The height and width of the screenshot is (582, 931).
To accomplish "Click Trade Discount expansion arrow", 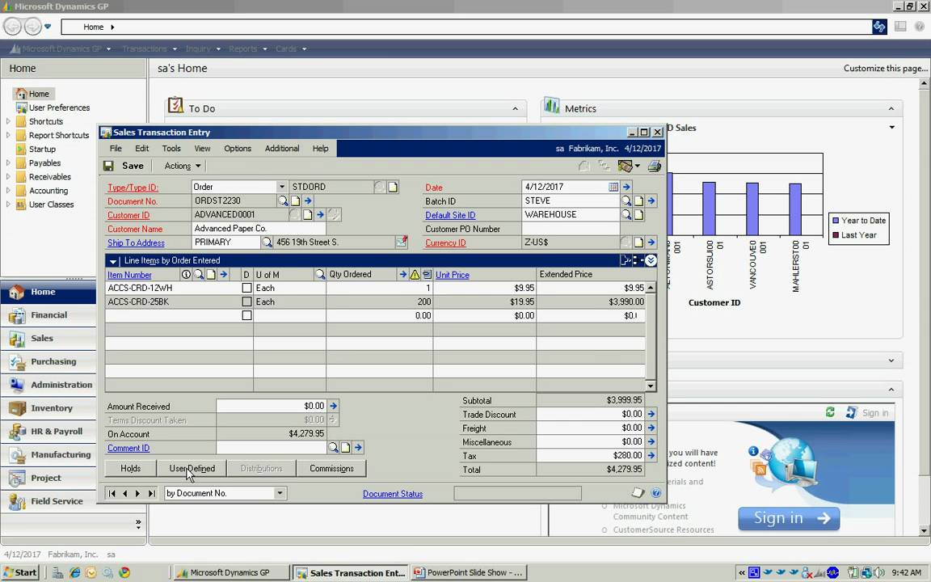I will click(651, 414).
